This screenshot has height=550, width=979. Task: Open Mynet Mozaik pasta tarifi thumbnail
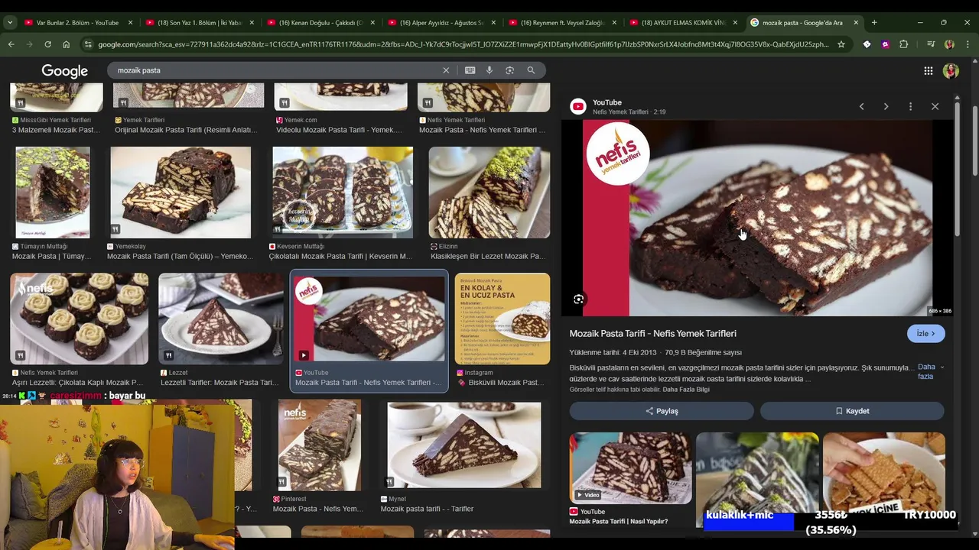464,445
